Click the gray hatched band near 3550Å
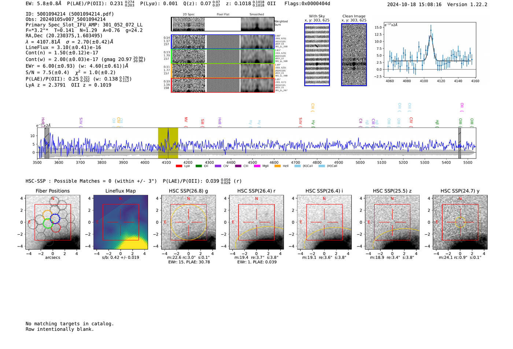Screen dimensions: 513x349 [x=47, y=143]
